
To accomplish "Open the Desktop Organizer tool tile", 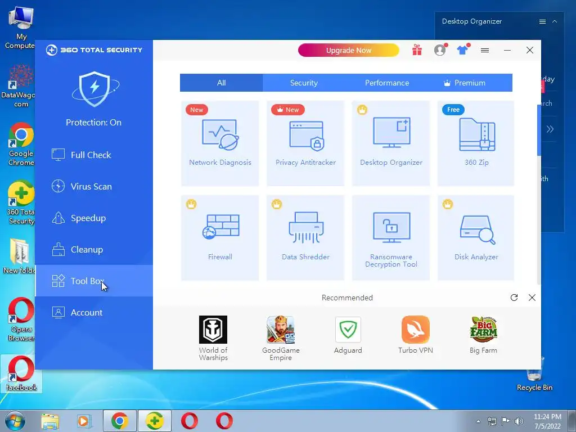I will pyautogui.click(x=391, y=143).
